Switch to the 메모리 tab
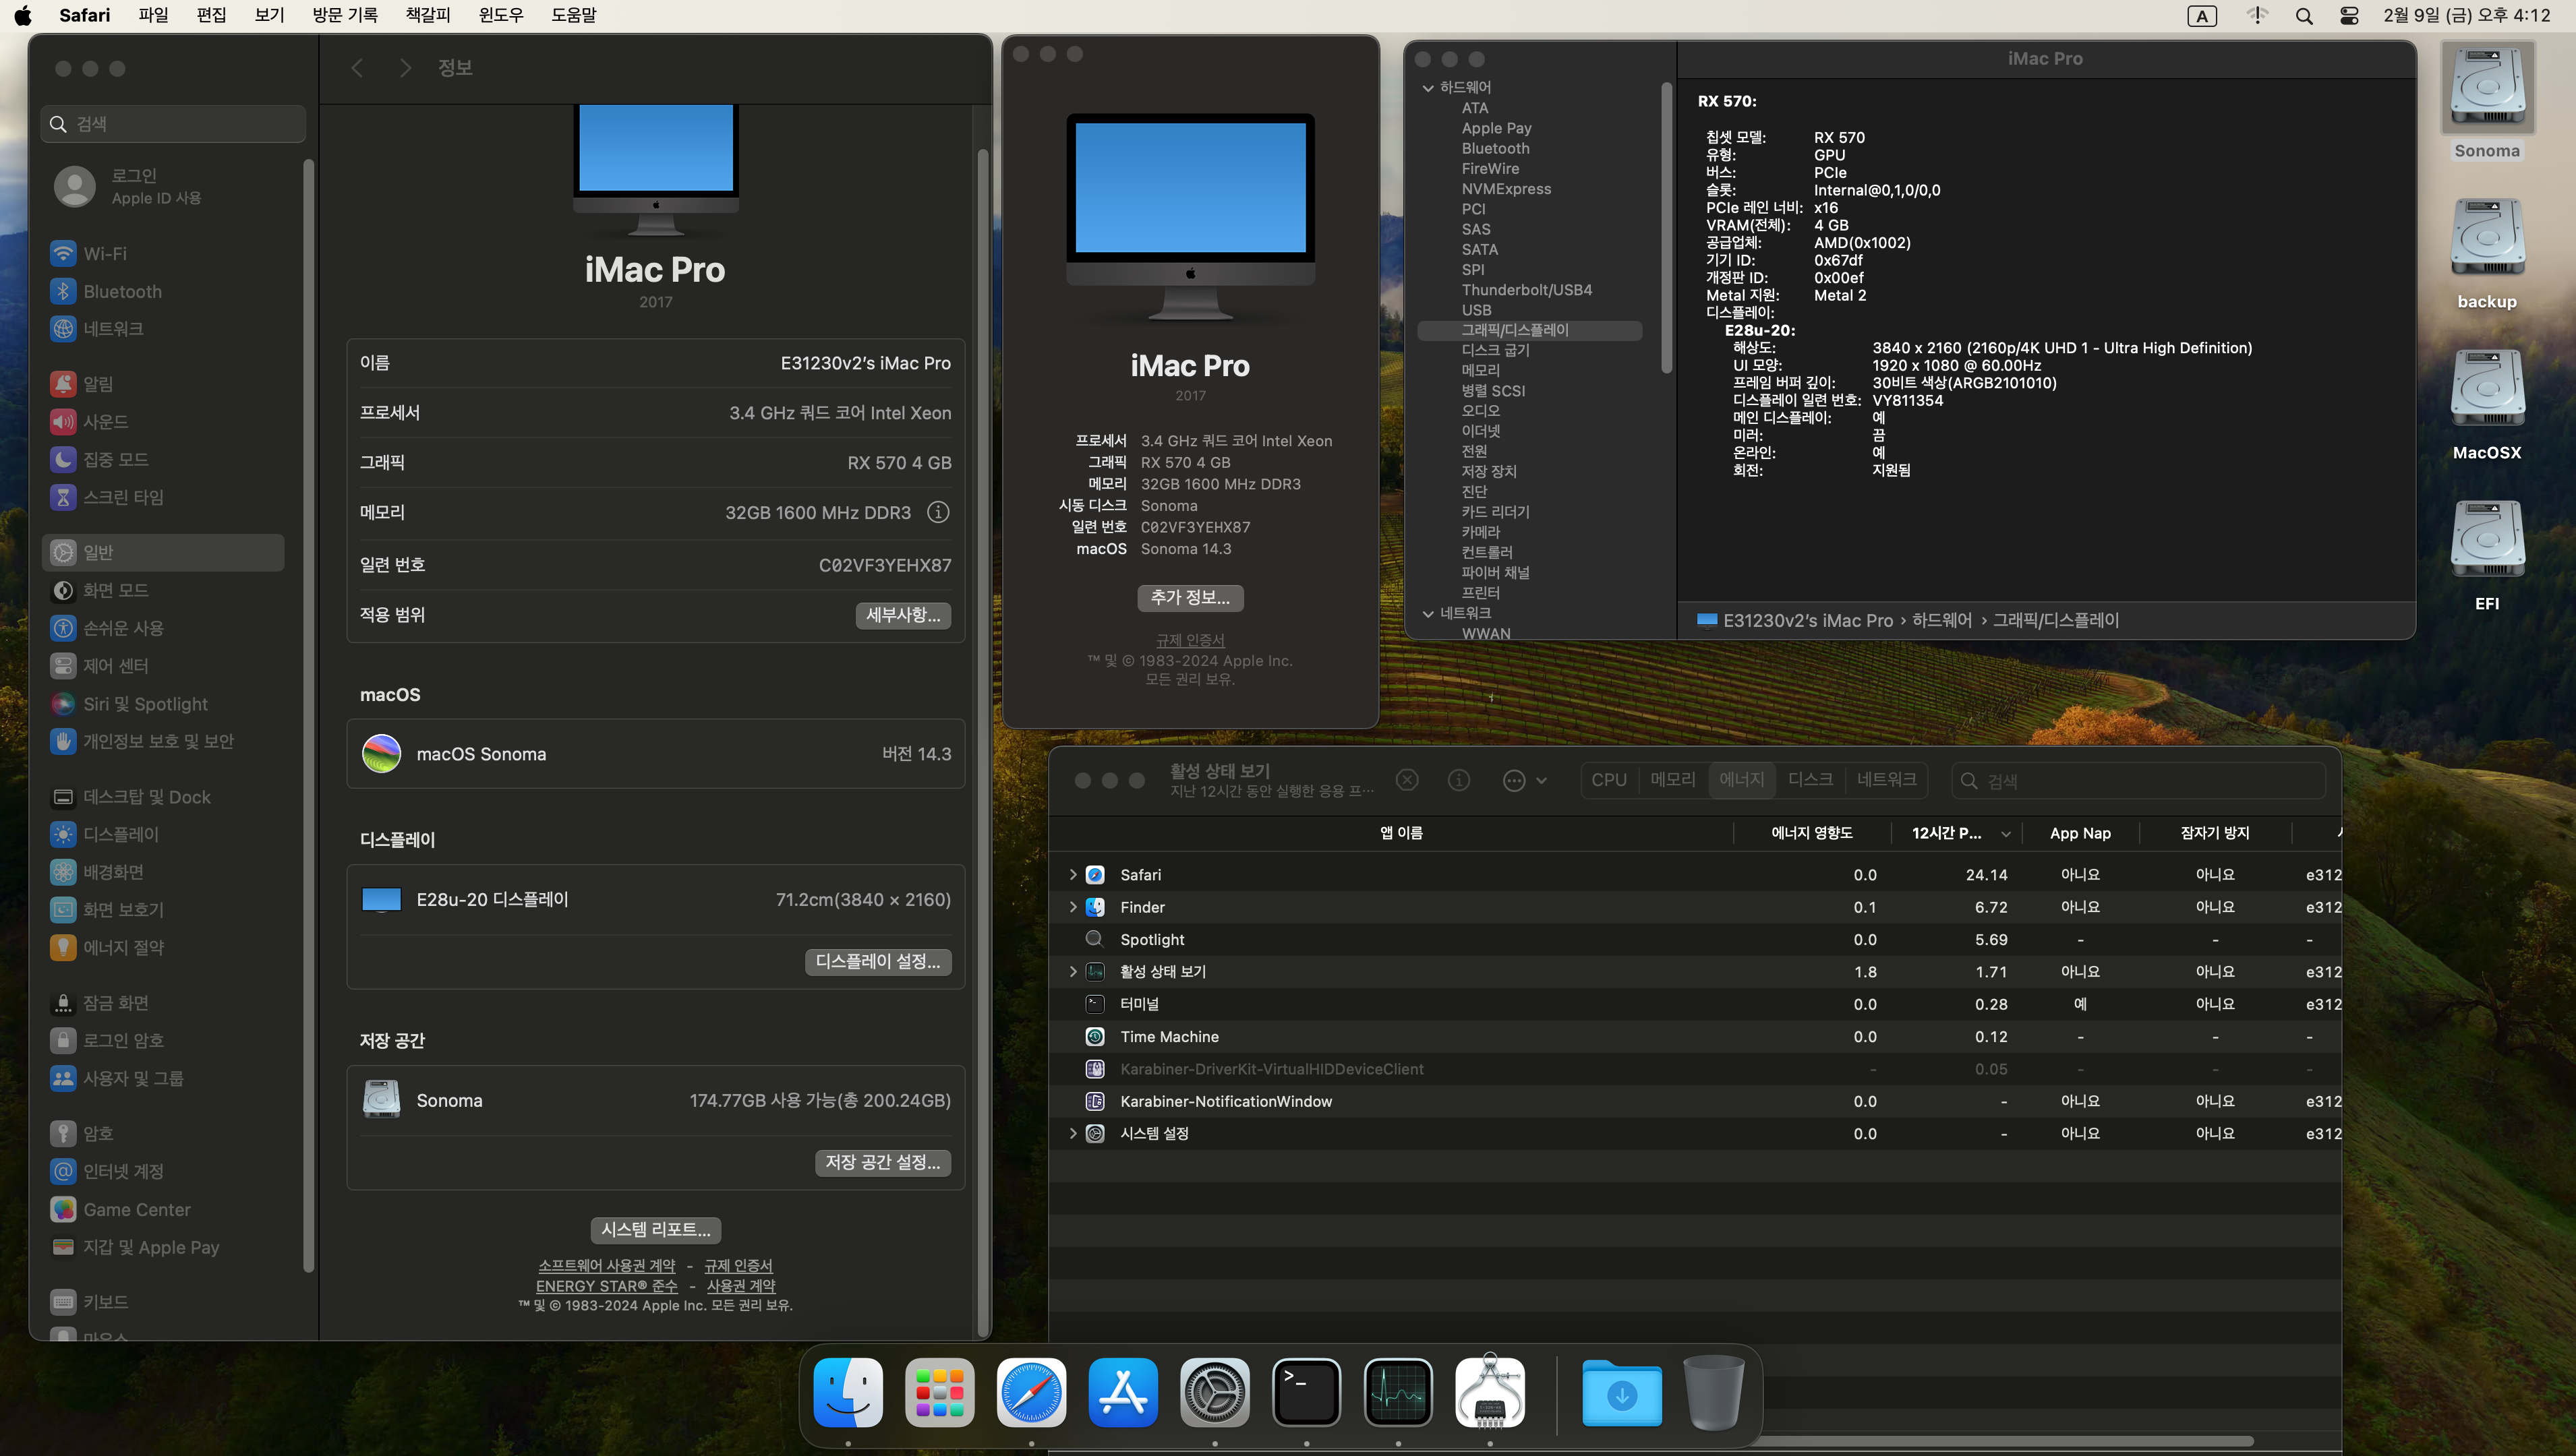The height and width of the screenshot is (1456, 2576). (x=1672, y=780)
